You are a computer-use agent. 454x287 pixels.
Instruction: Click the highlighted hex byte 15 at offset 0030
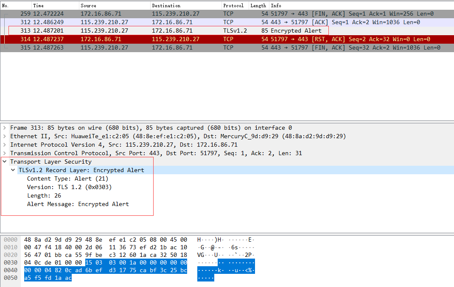coord(89,262)
